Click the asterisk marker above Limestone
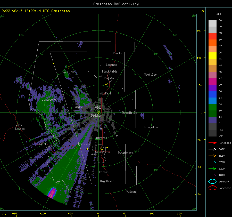 [x=49, y=97]
